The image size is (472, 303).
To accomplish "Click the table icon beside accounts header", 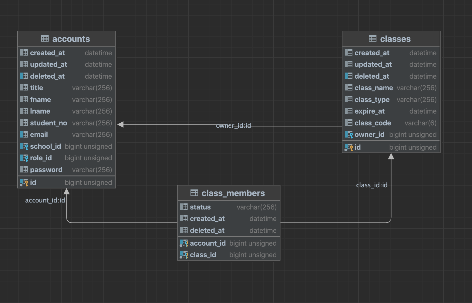I will (x=45, y=39).
